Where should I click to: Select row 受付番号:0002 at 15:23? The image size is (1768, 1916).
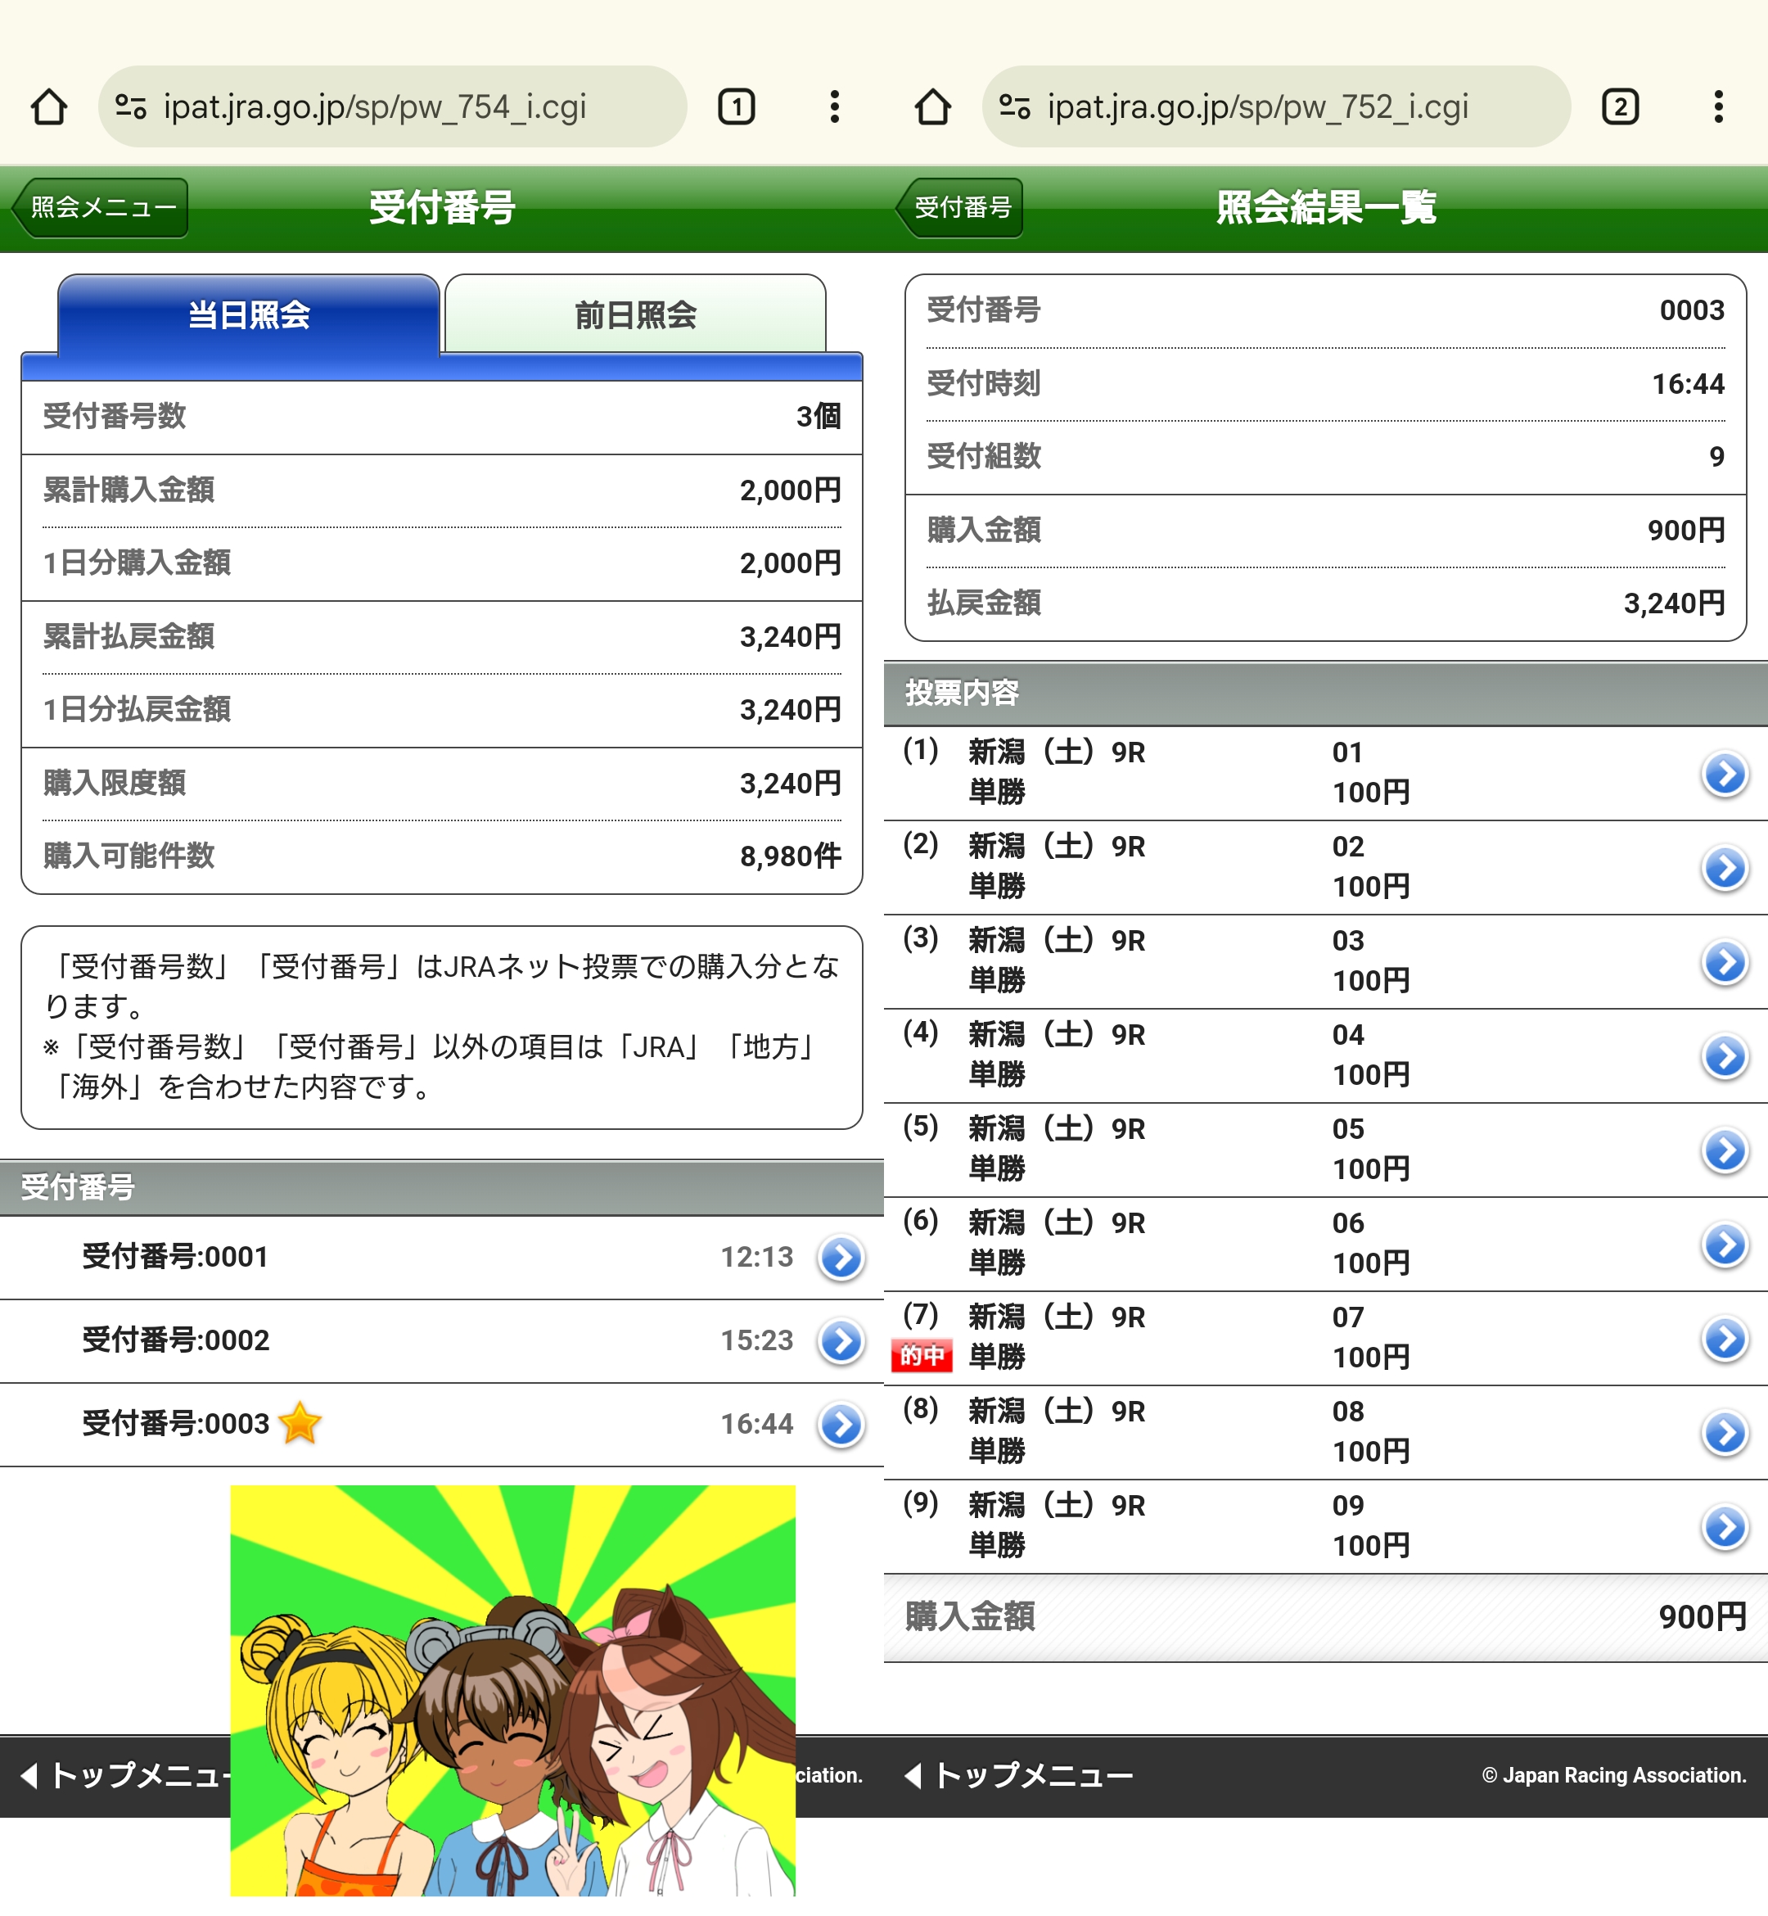coord(442,1341)
